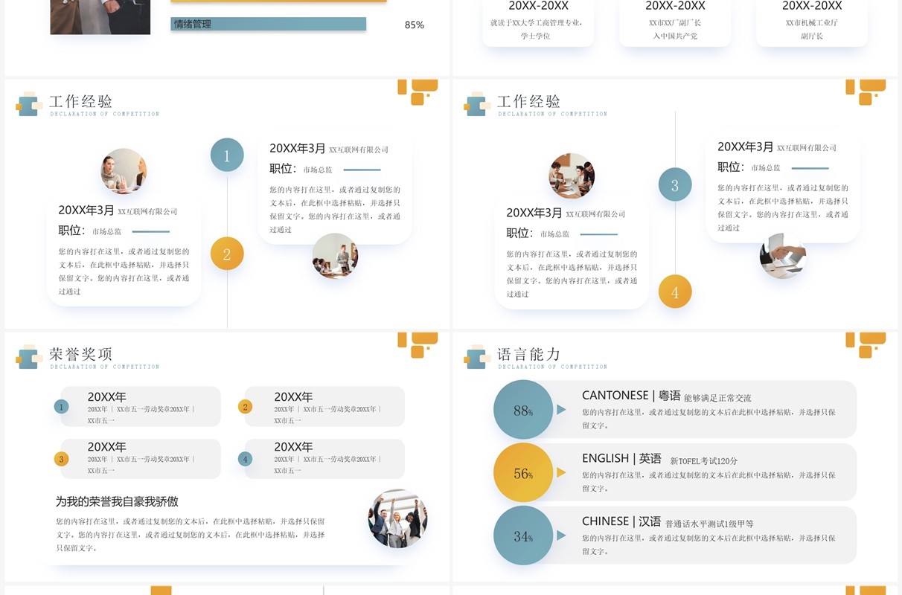Click the orange triangle arrow beside 56%

point(561,472)
